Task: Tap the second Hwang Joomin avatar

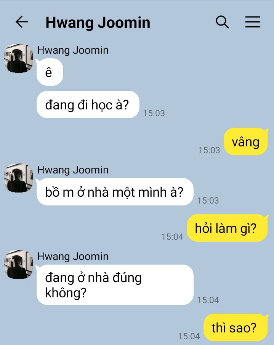Action: (19, 178)
